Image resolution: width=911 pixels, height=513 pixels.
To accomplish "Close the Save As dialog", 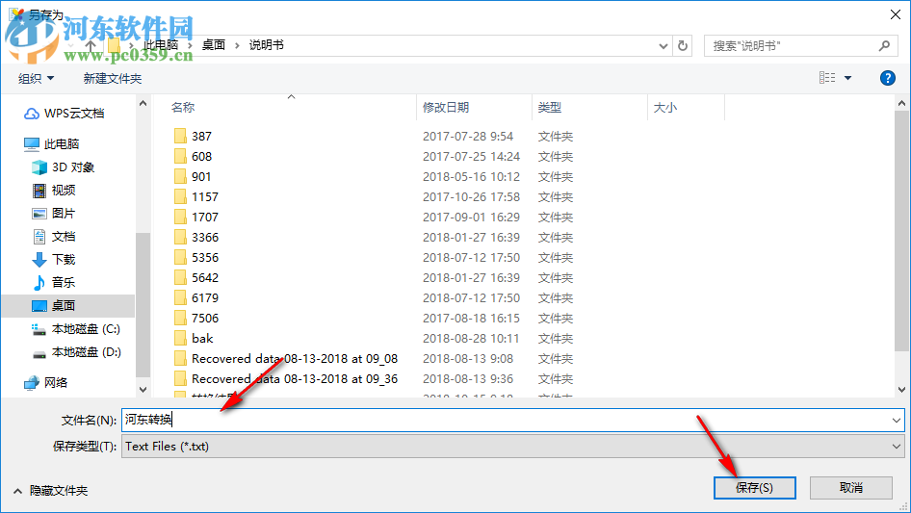I will click(896, 14).
